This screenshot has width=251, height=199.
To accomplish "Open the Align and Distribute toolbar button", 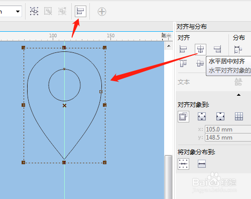I will coord(80,12).
